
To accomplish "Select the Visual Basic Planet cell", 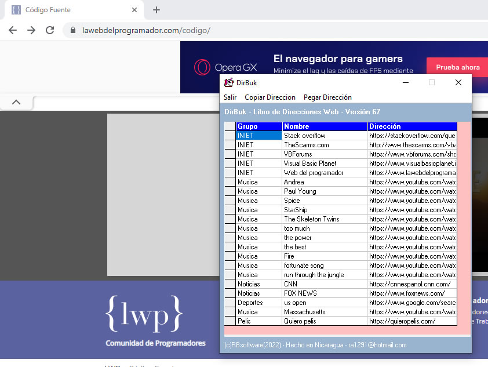I will (325, 163).
